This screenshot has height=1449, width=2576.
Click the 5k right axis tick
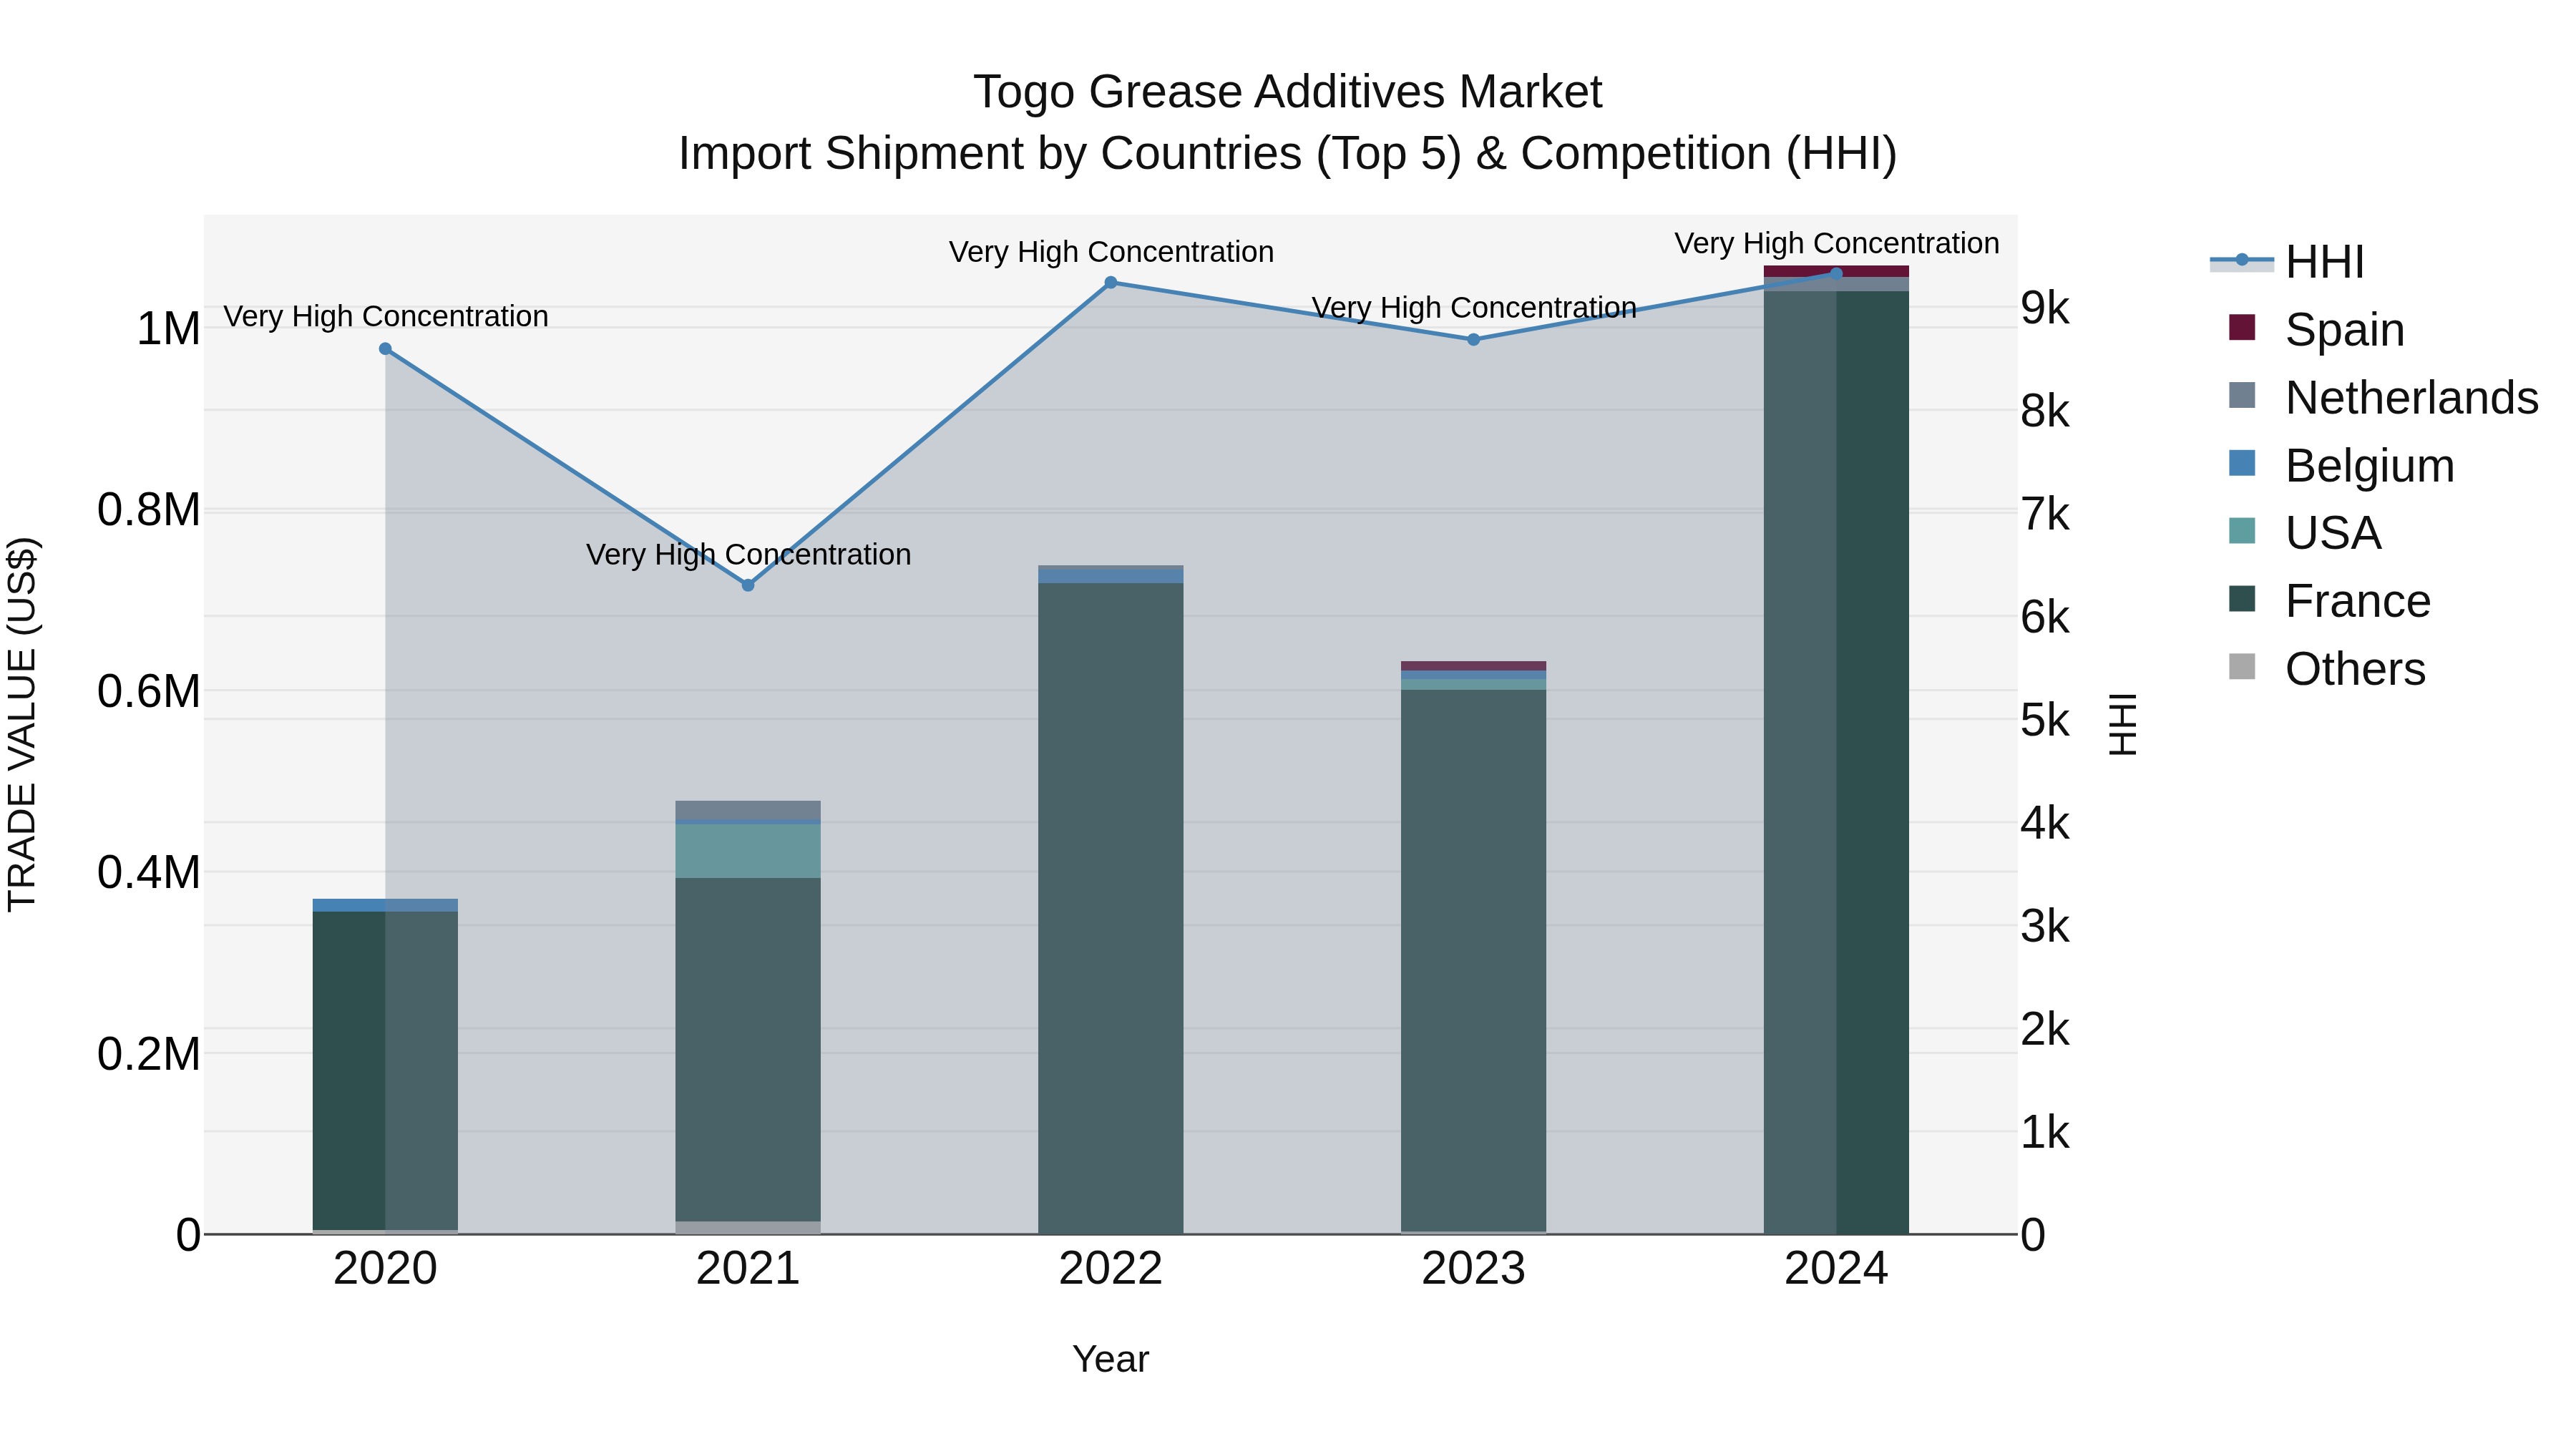[x=2045, y=720]
